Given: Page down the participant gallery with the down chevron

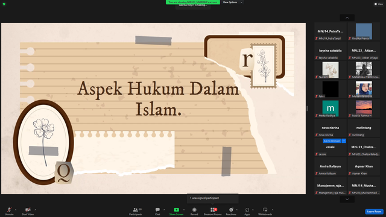Looking at the screenshot, I should [x=347, y=200].
